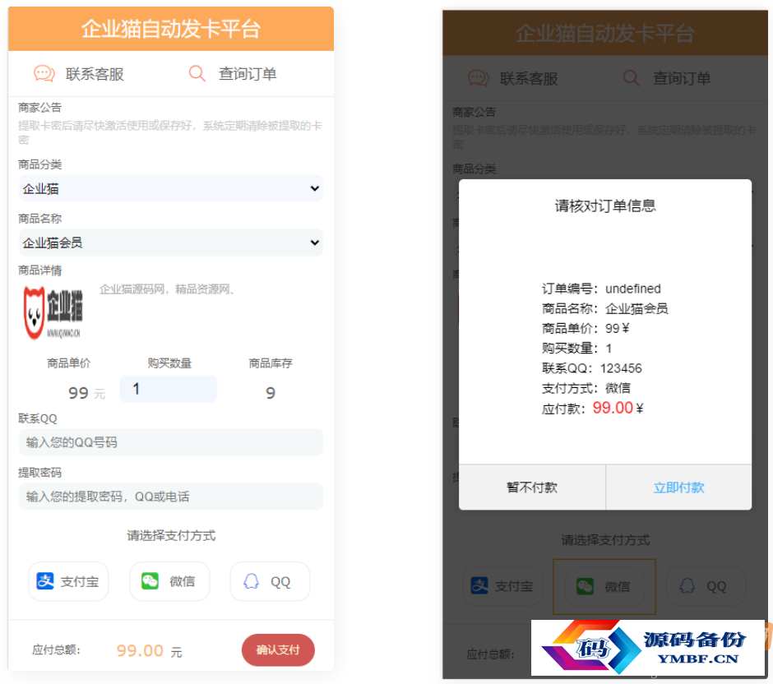Open 查询订单 in the left panel

[x=248, y=74]
